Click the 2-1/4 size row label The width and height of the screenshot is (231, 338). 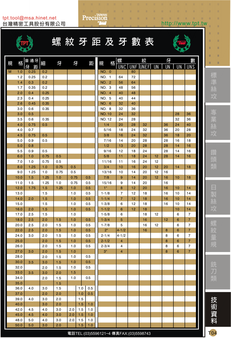pos(105,236)
